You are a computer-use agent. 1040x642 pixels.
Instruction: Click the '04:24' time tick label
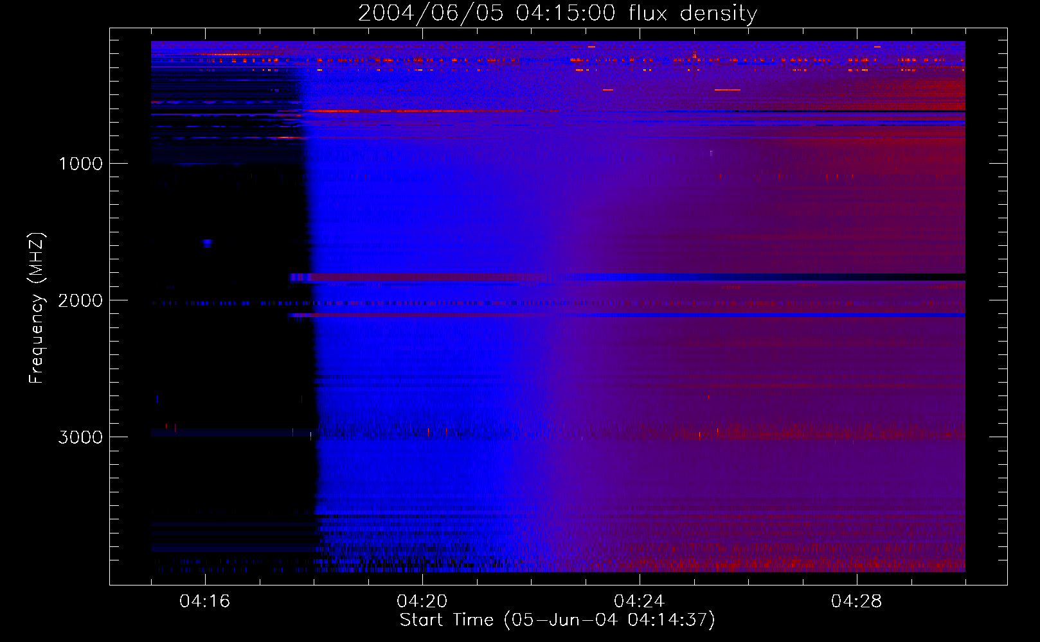pos(640,601)
